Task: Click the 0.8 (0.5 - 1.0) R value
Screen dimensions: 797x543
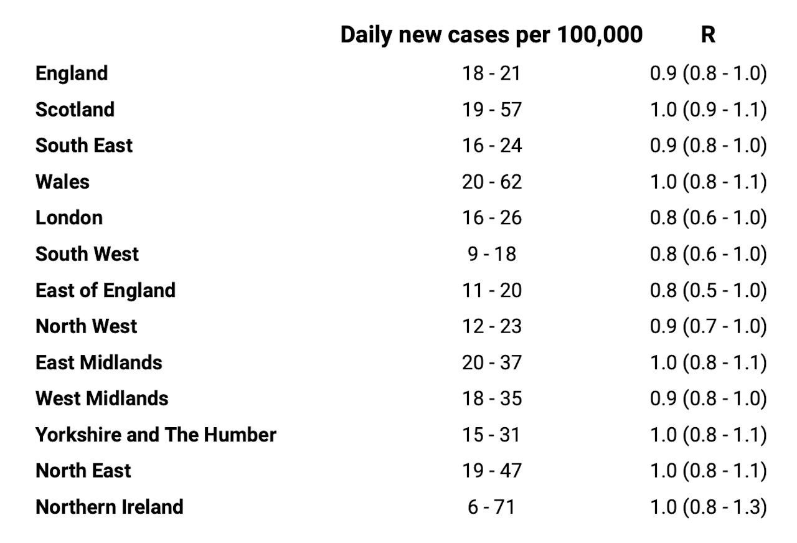Action: [x=708, y=290]
